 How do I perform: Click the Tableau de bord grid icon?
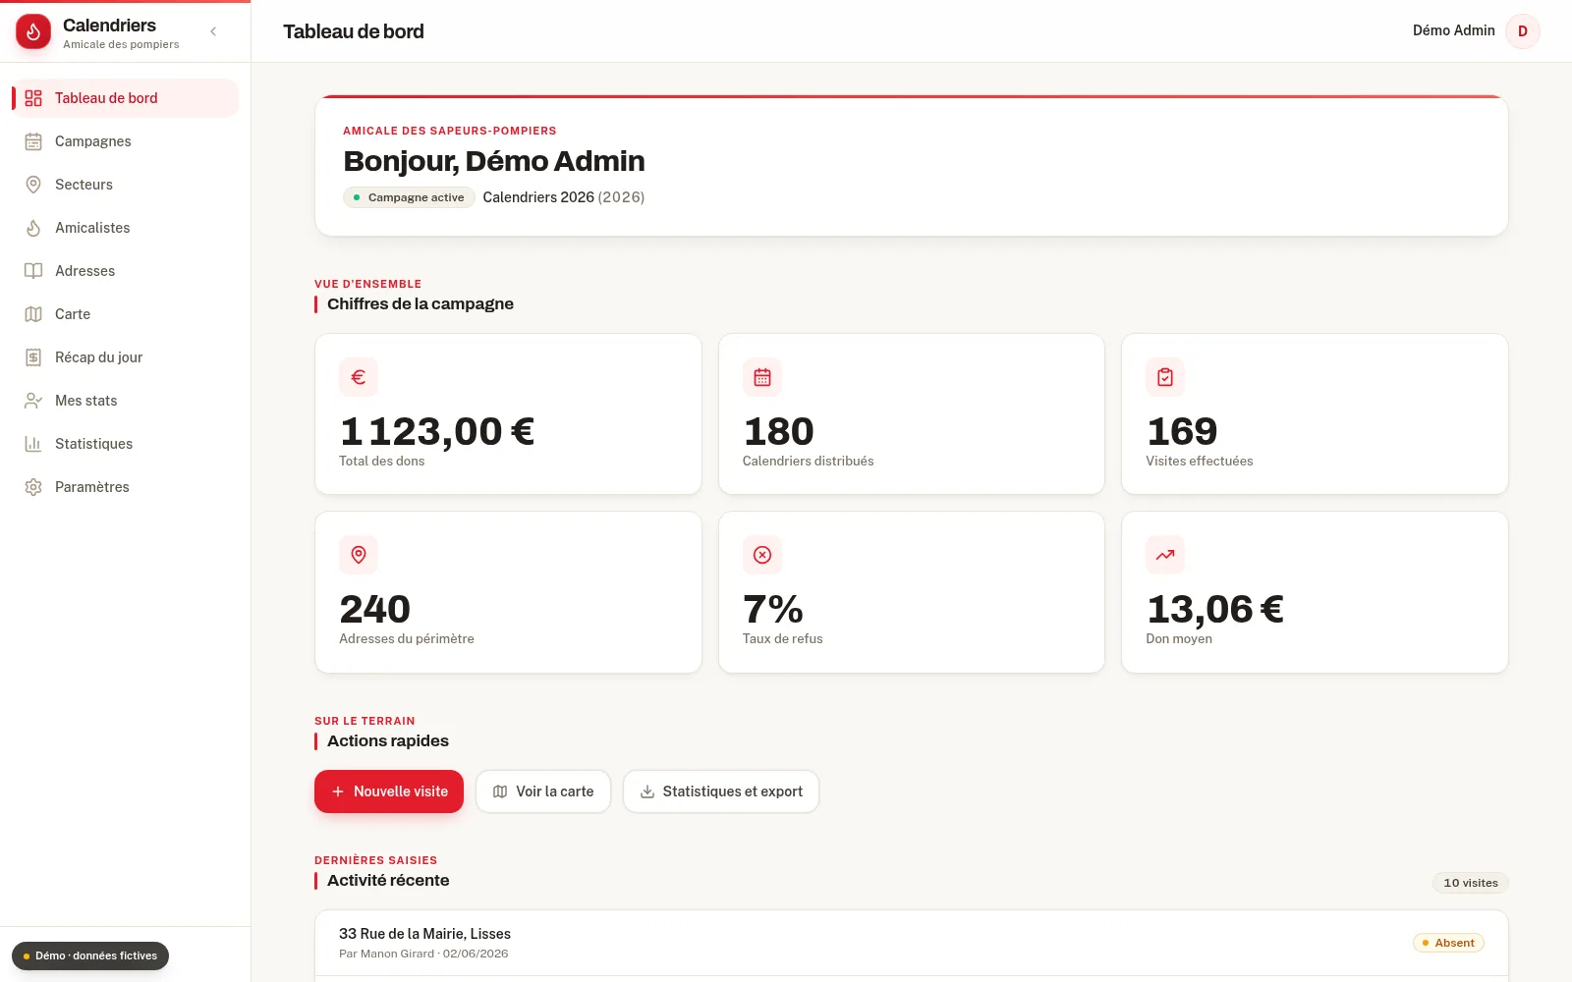point(33,98)
